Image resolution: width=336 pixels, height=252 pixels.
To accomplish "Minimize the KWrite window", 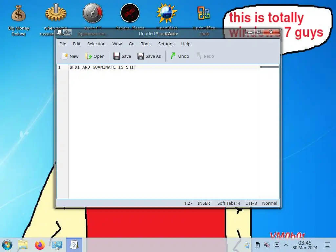I will point(250,32).
